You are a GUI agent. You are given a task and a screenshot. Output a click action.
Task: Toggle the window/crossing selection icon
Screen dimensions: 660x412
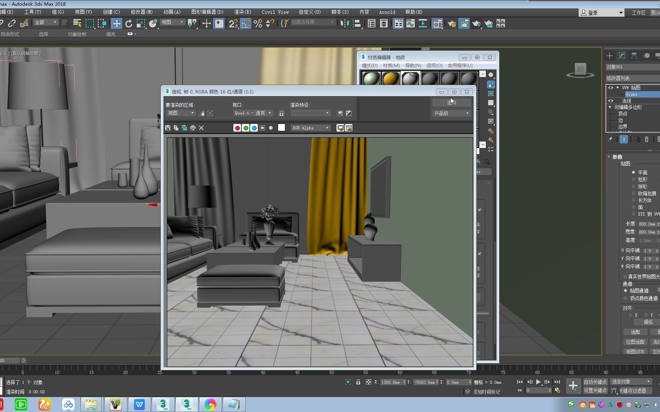(x=102, y=24)
